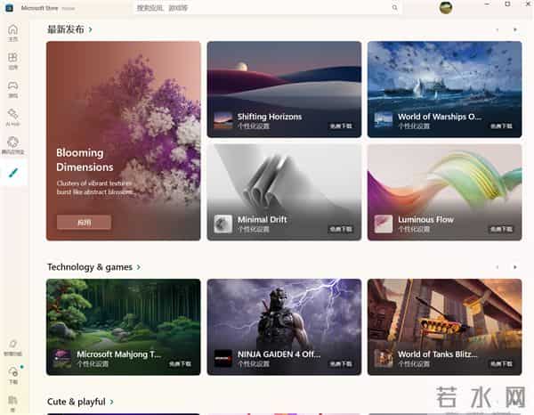Viewport: 534px width, 415px height.
Task: Select the paintbrush personalization icon in sidebar
Action: [13, 173]
